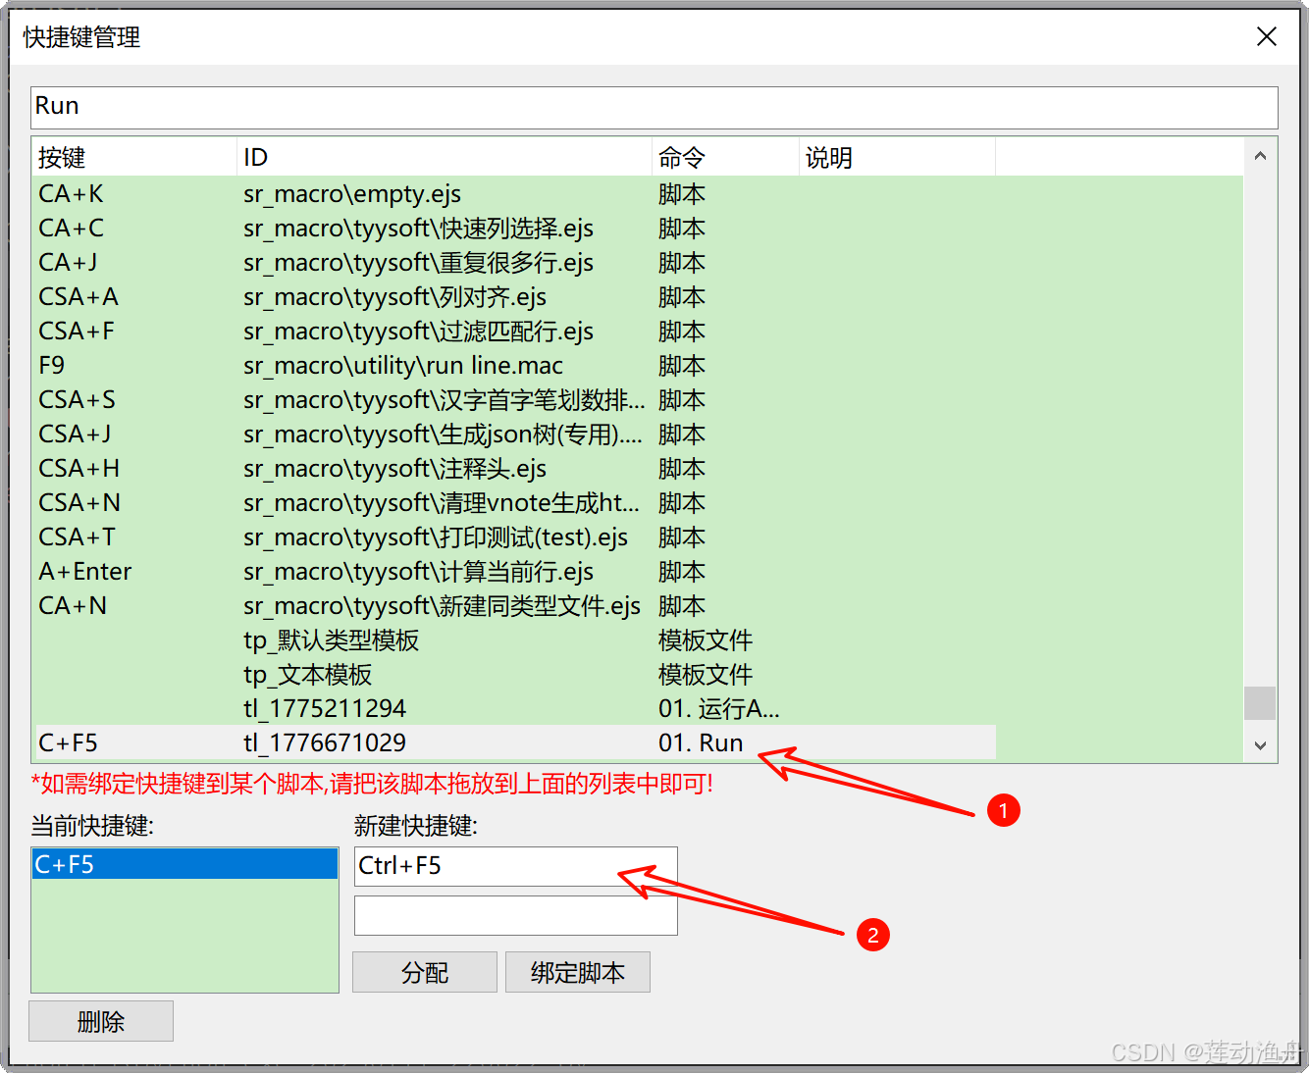This screenshot has height=1074, width=1309.
Task: Select the F9 run line.mac row
Action: point(515,366)
